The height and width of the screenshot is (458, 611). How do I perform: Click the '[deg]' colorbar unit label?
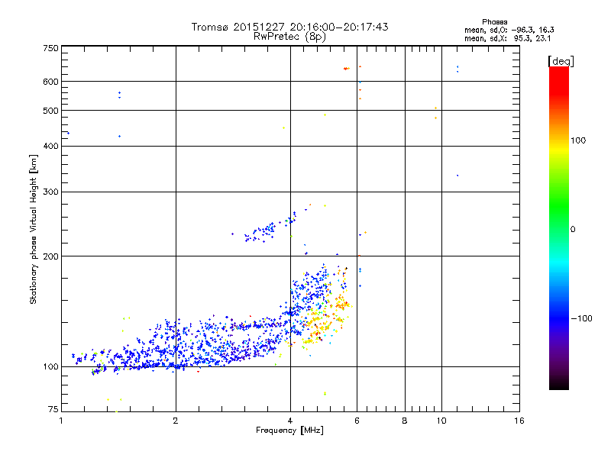[x=561, y=61]
